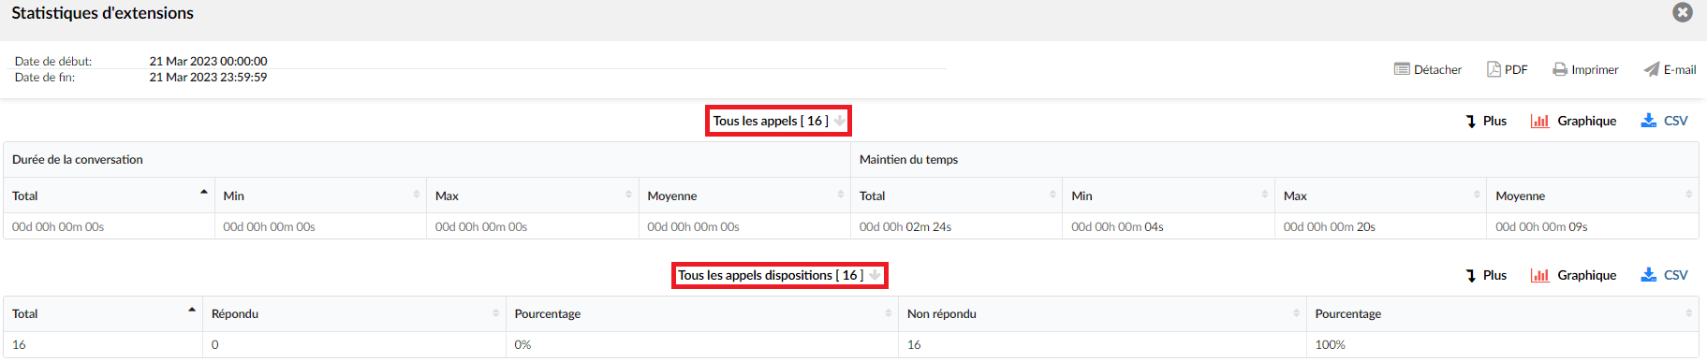1707x362 pixels.
Task: Select the 0% répondu percentage cell
Action: tap(702, 345)
